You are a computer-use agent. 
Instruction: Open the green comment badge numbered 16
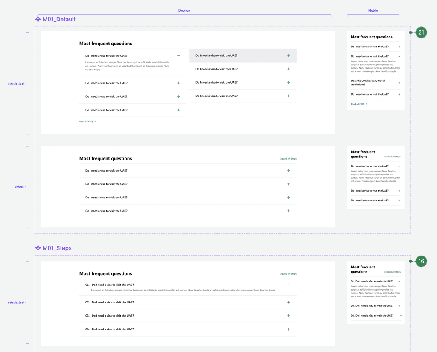tap(421, 261)
